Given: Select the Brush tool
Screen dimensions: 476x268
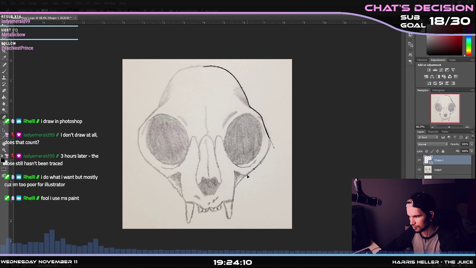Looking at the screenshot, I should (4, 71).
